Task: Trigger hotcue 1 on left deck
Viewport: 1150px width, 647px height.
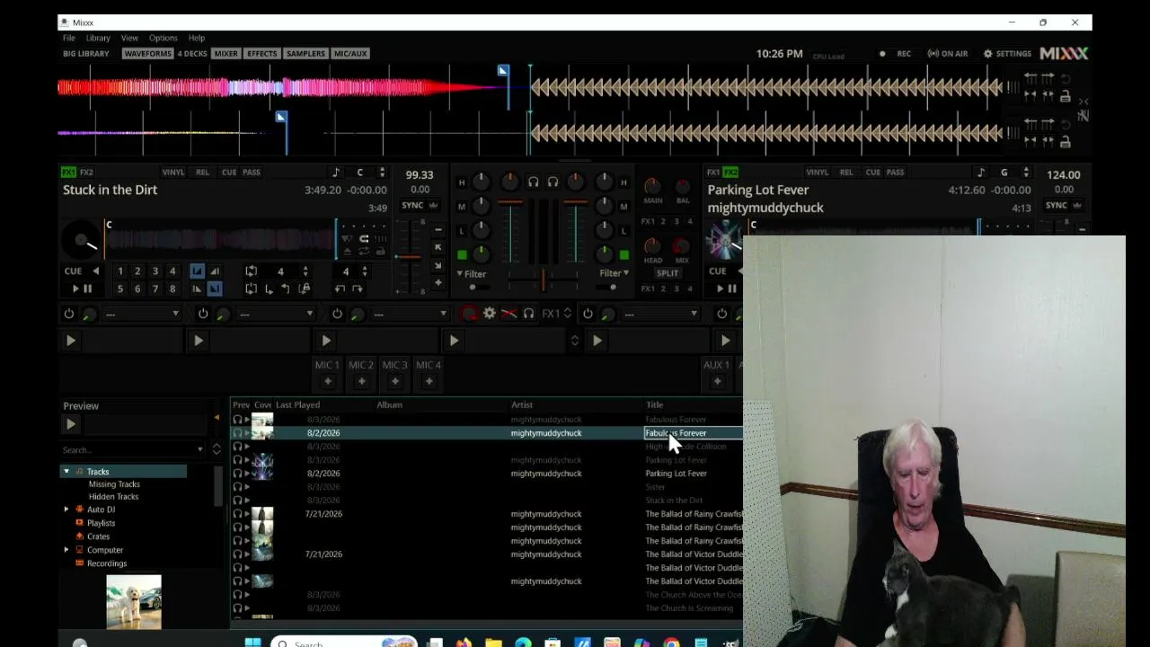Action: coord(120,271)
